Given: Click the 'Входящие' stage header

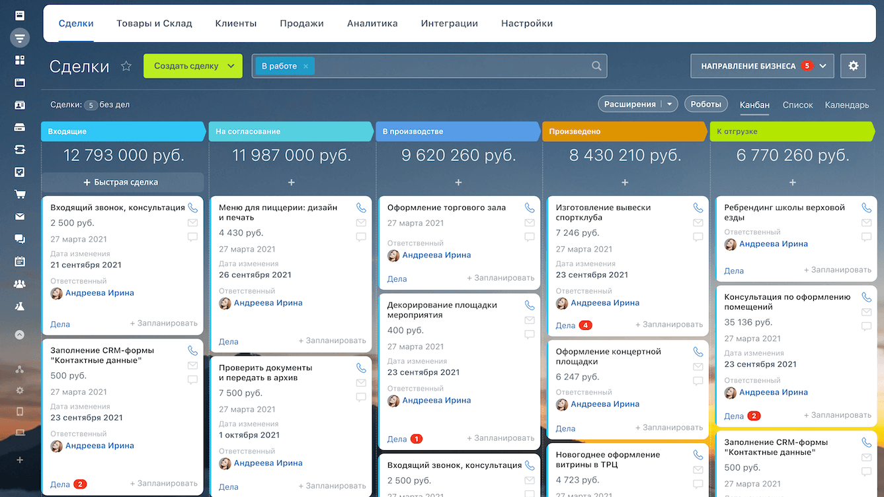Looking at the screenshot, I should click(x=122, y=131).
